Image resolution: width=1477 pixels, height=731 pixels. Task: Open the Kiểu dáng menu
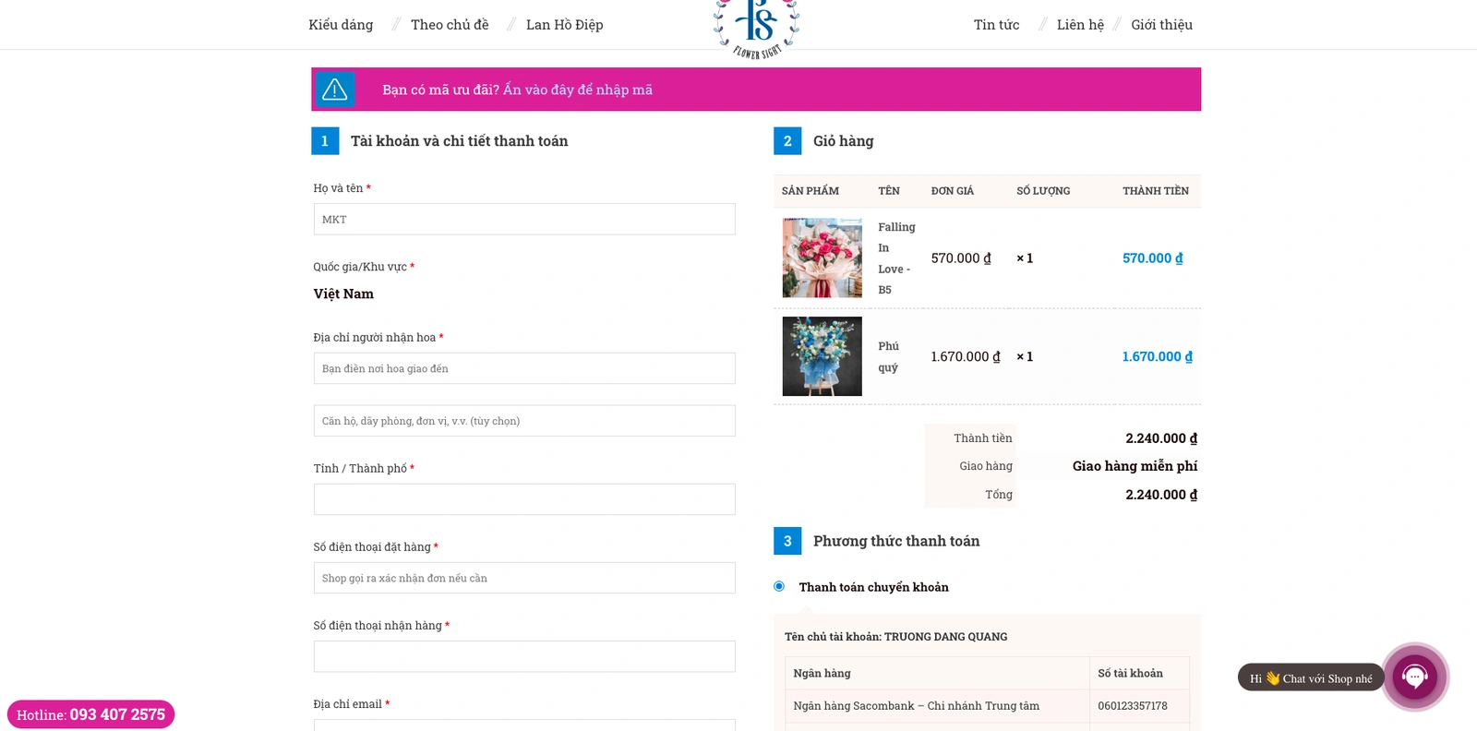[x=341, y=25]
